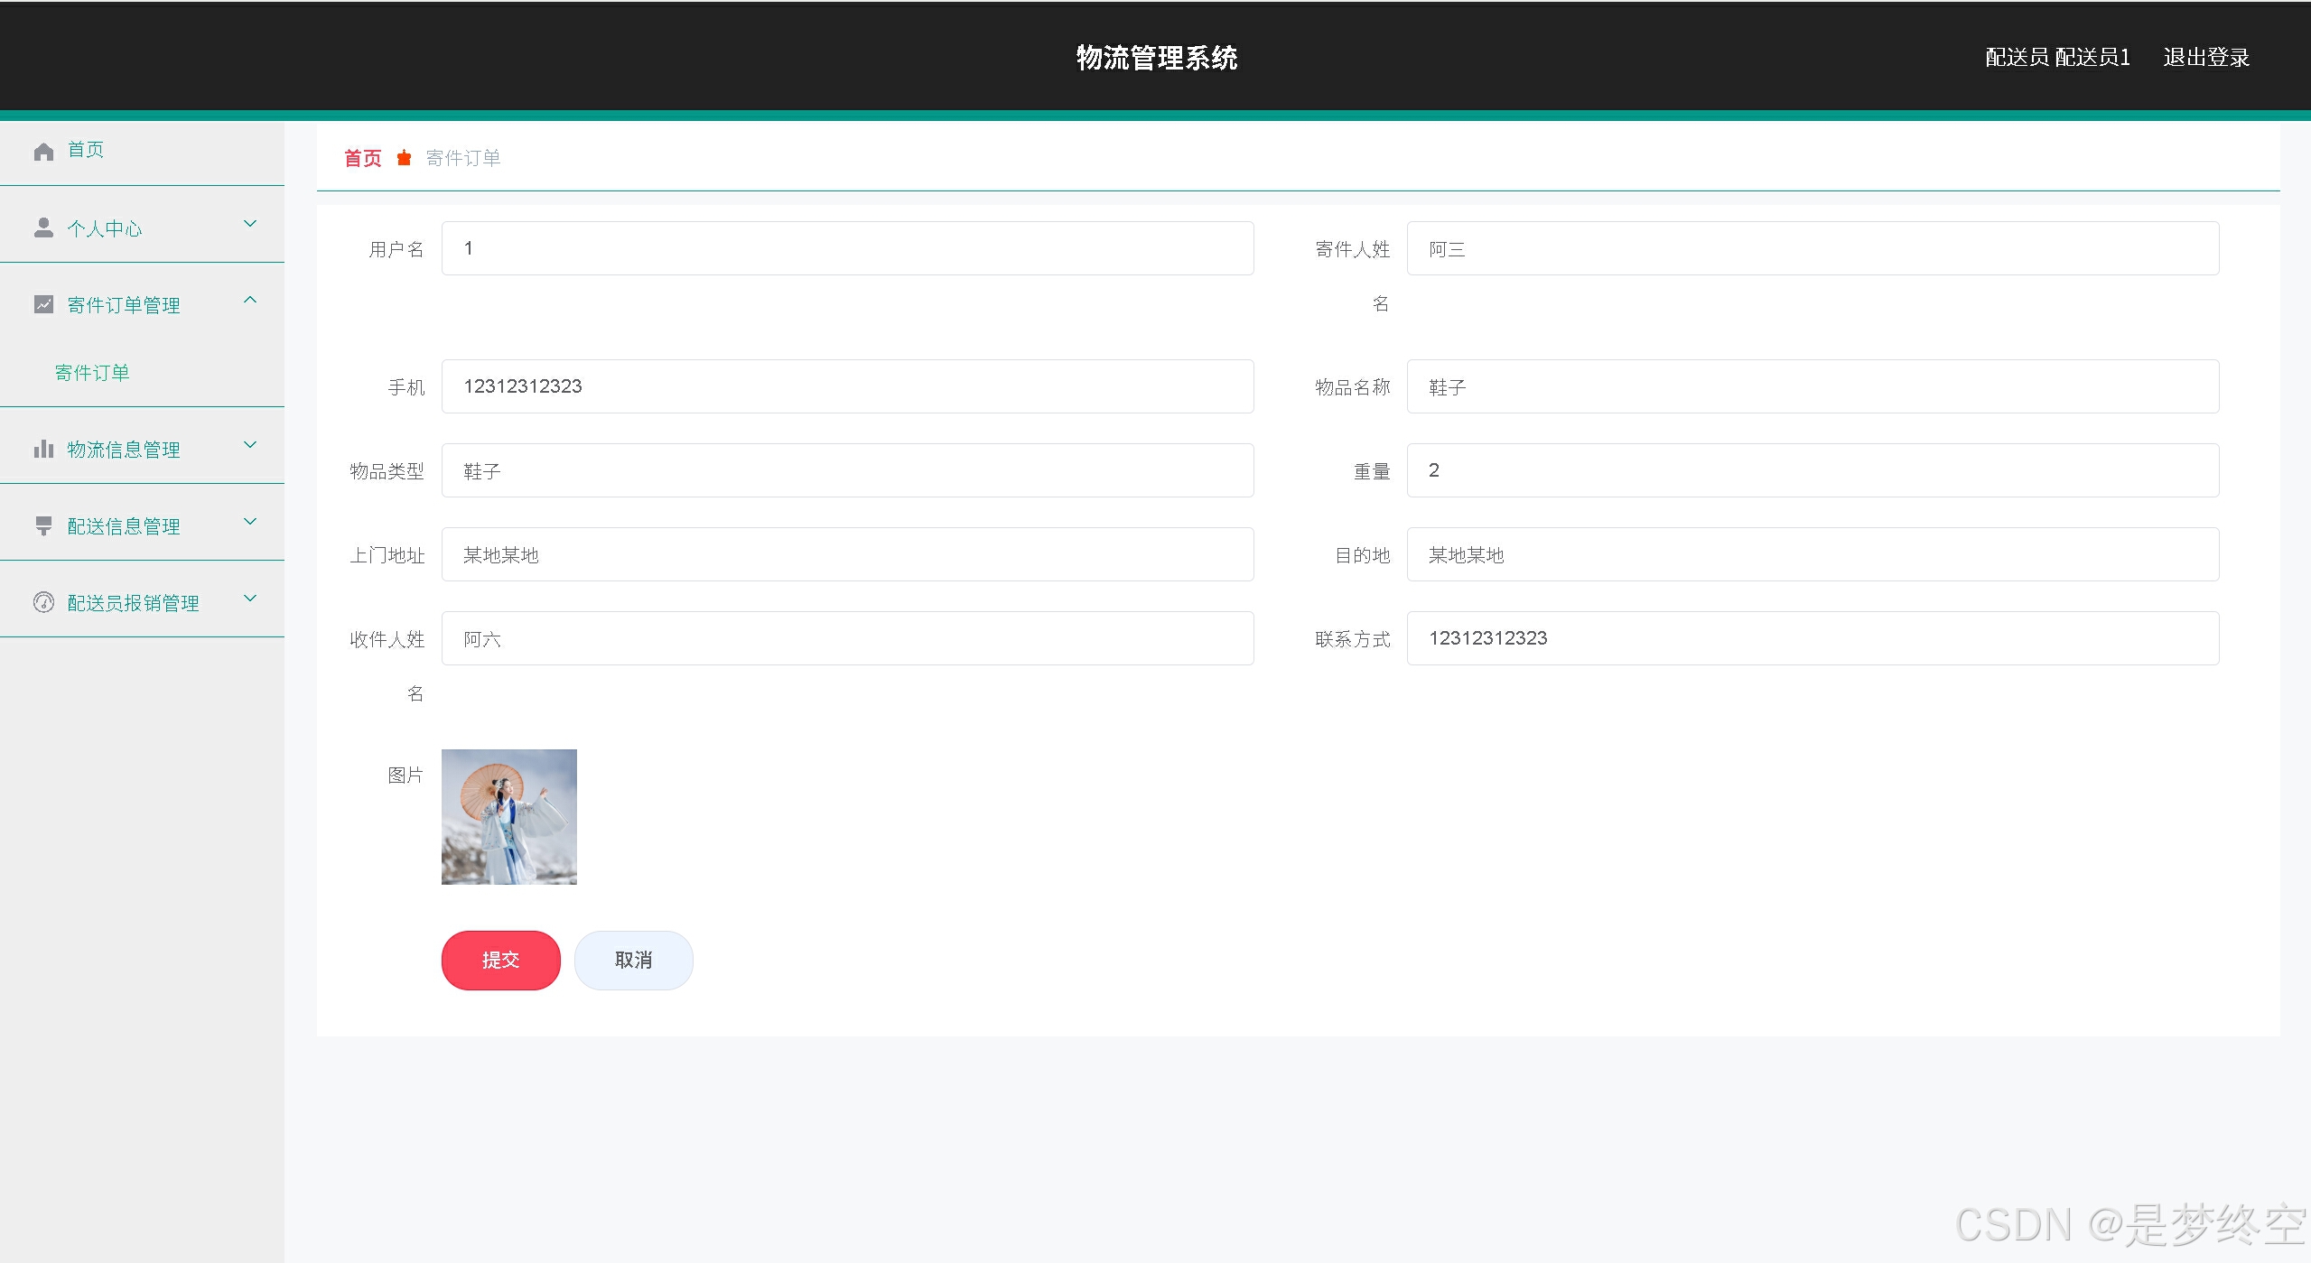Collapse the 寄件订单管理 menu arrow

pos(251,300)
